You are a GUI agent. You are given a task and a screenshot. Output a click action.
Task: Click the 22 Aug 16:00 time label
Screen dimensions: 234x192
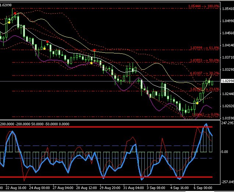(16, 188)
